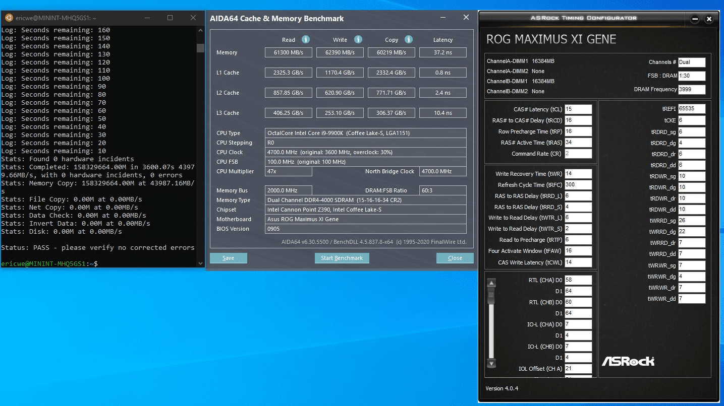
Task: Click the tRRD_S value field
Action: point(578,207)
